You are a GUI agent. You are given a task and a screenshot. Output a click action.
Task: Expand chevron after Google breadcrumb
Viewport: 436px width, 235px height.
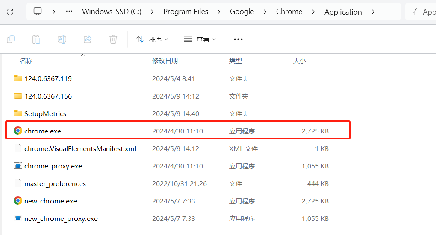point(265,12)
